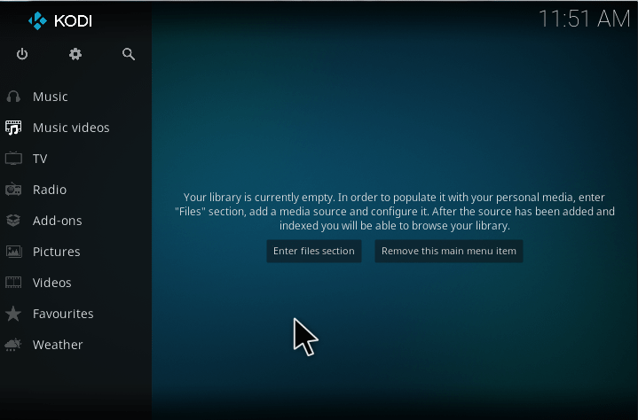Screen dimensions: 638x420
Task: Click the KODI title text
Action: (x=74, y=20)
